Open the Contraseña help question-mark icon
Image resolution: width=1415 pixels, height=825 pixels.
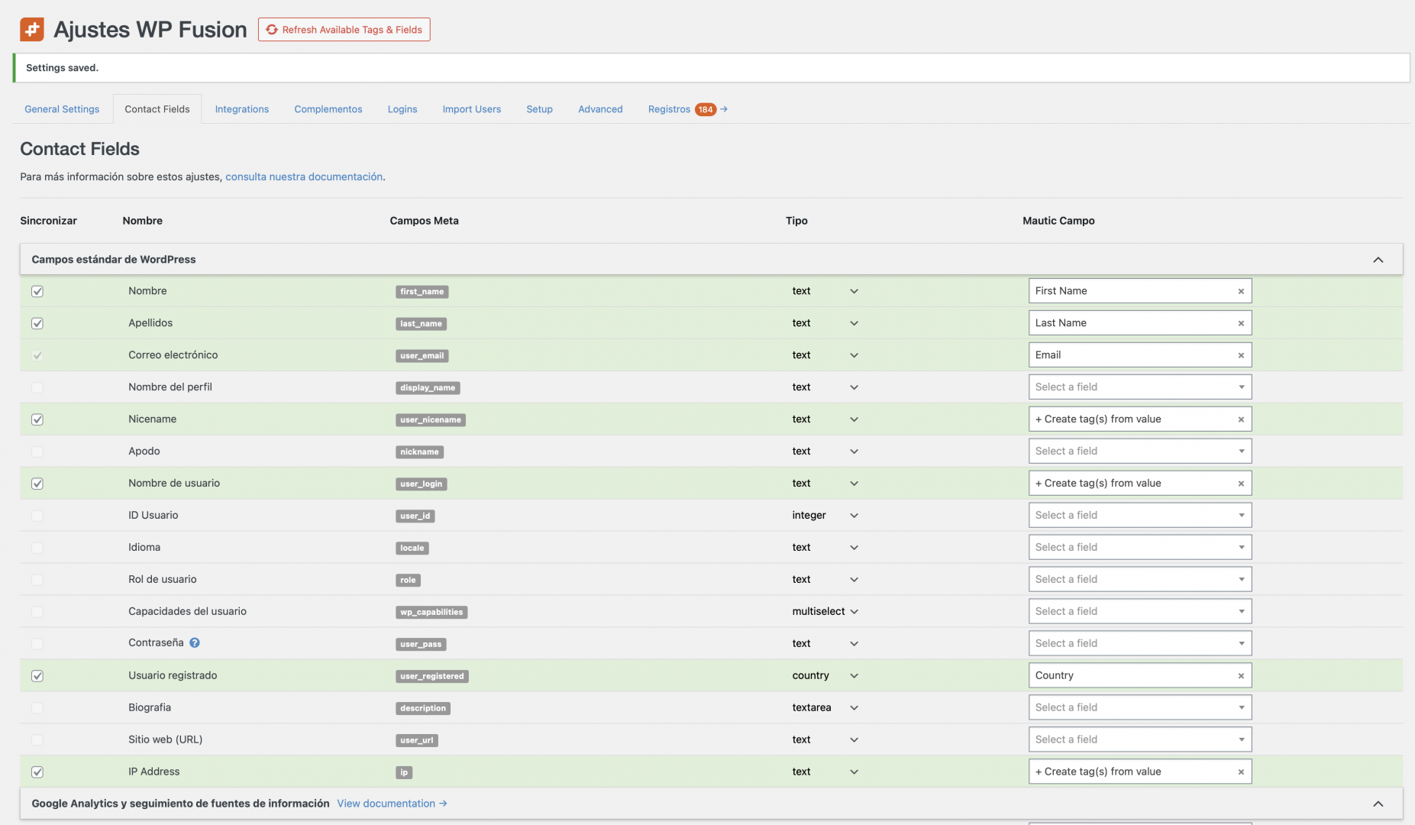195,642
